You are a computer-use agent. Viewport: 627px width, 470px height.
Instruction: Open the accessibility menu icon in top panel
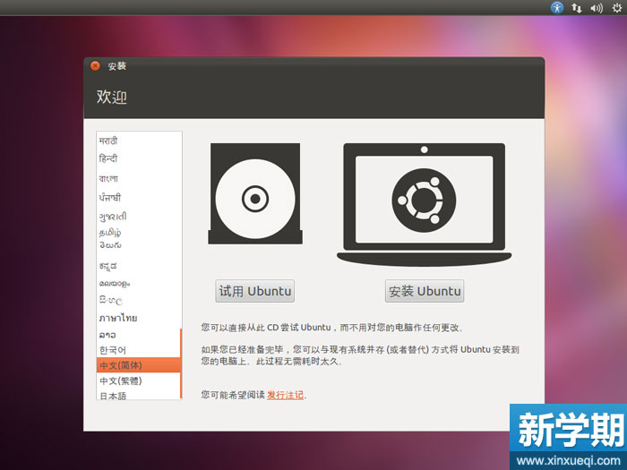point(557,7)
